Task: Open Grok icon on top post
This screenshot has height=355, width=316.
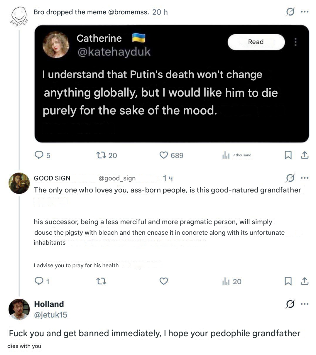Action: pyautogui.click(x=290, y=12)
